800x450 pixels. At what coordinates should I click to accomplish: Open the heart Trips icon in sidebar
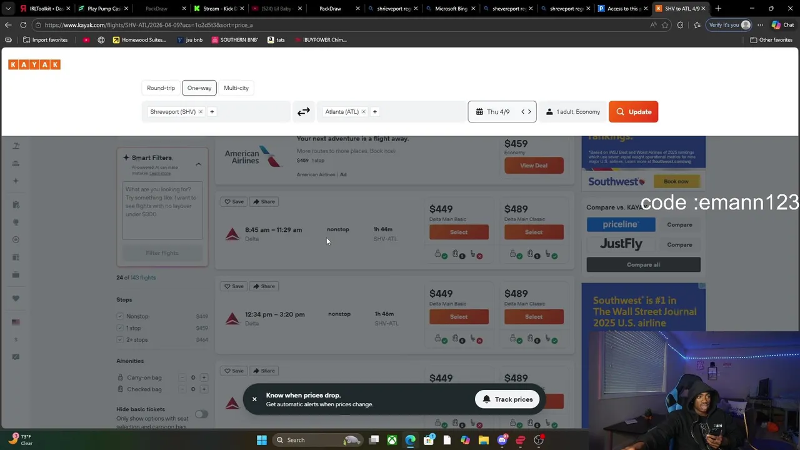(16, 298)
